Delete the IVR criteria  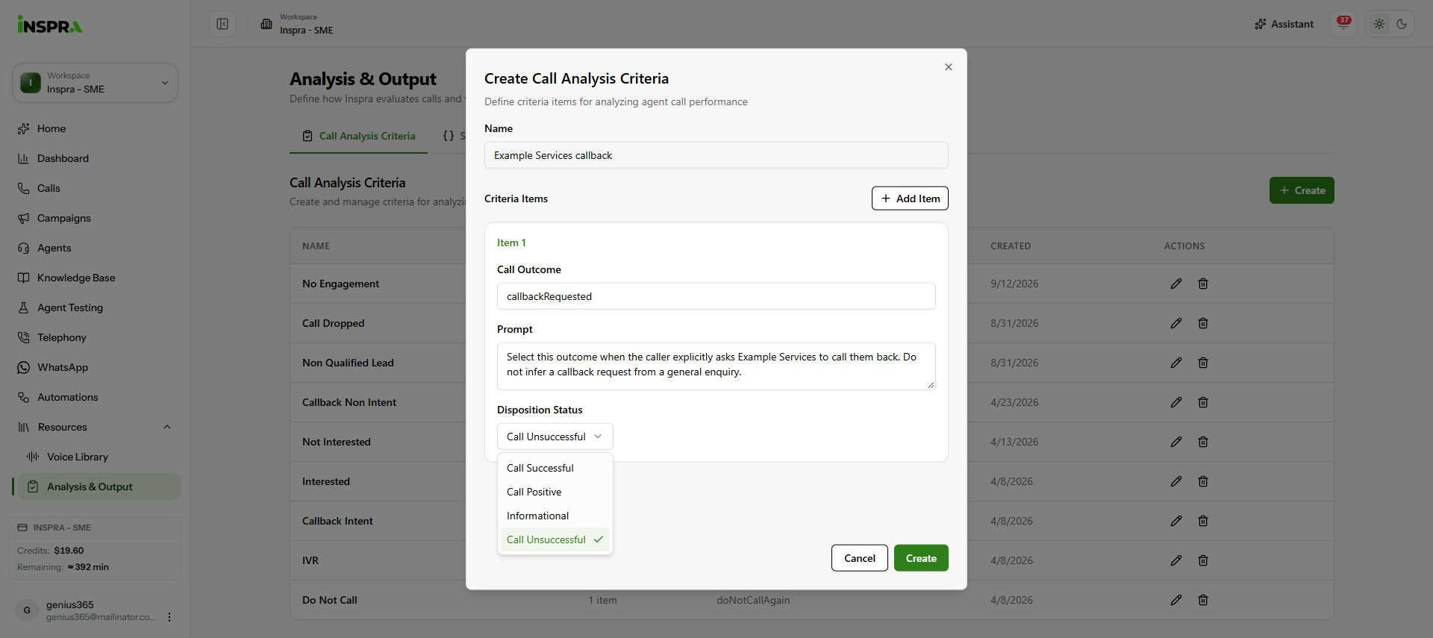[x=1203, y=560]
